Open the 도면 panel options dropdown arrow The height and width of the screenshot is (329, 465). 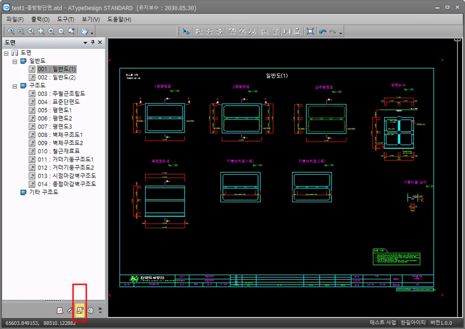coord(86,43)
